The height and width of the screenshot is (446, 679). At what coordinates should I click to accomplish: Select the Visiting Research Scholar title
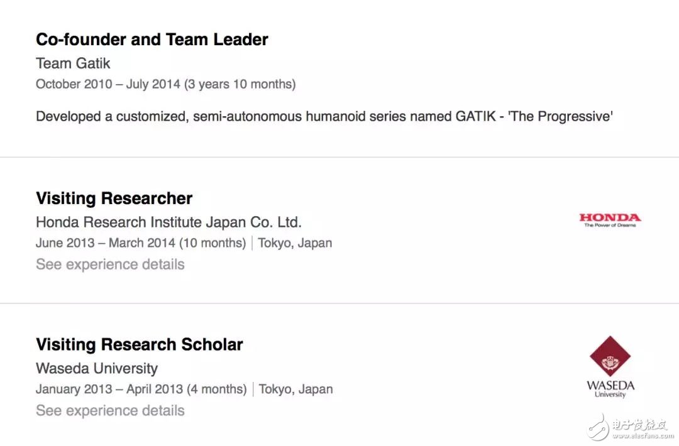(x=140, y=345)
